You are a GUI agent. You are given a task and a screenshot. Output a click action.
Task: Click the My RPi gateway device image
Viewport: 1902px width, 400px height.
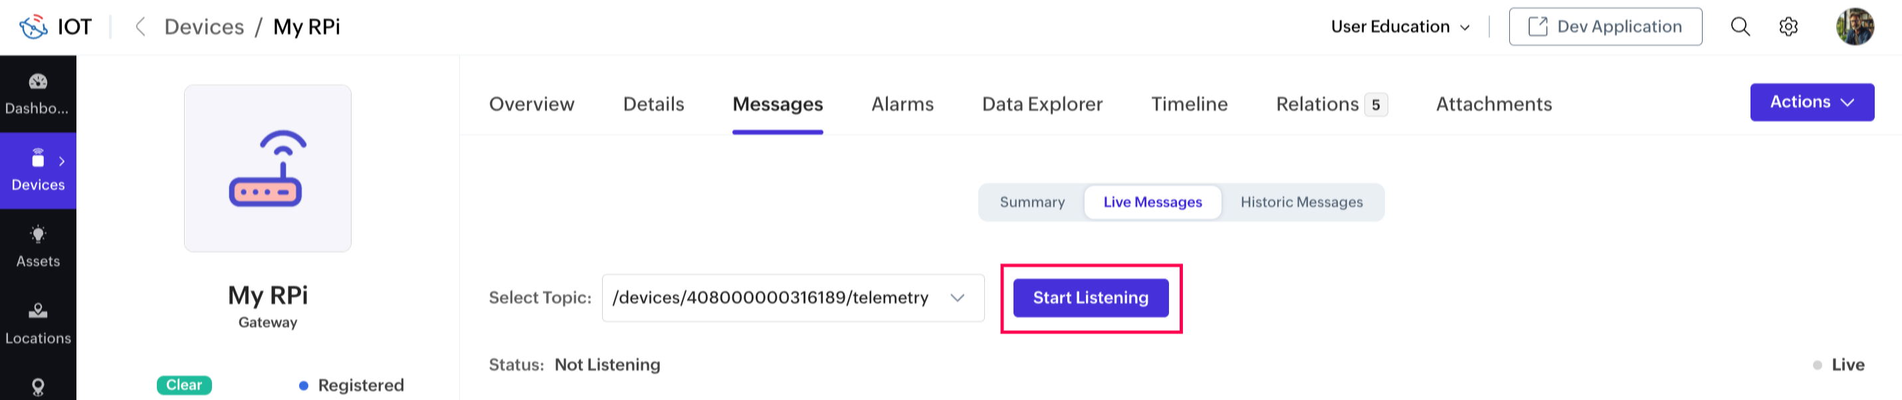point(267,168)
